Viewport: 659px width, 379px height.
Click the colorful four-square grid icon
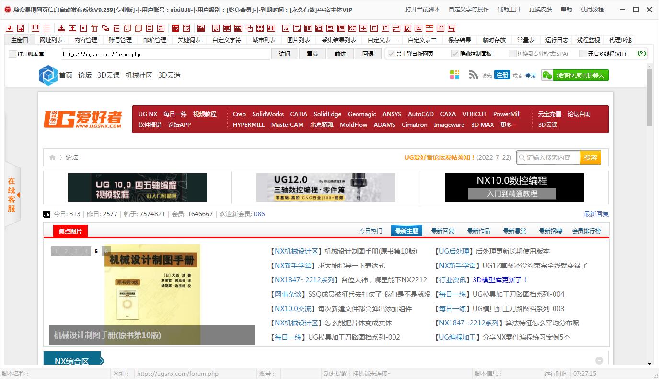click(454, 75)
